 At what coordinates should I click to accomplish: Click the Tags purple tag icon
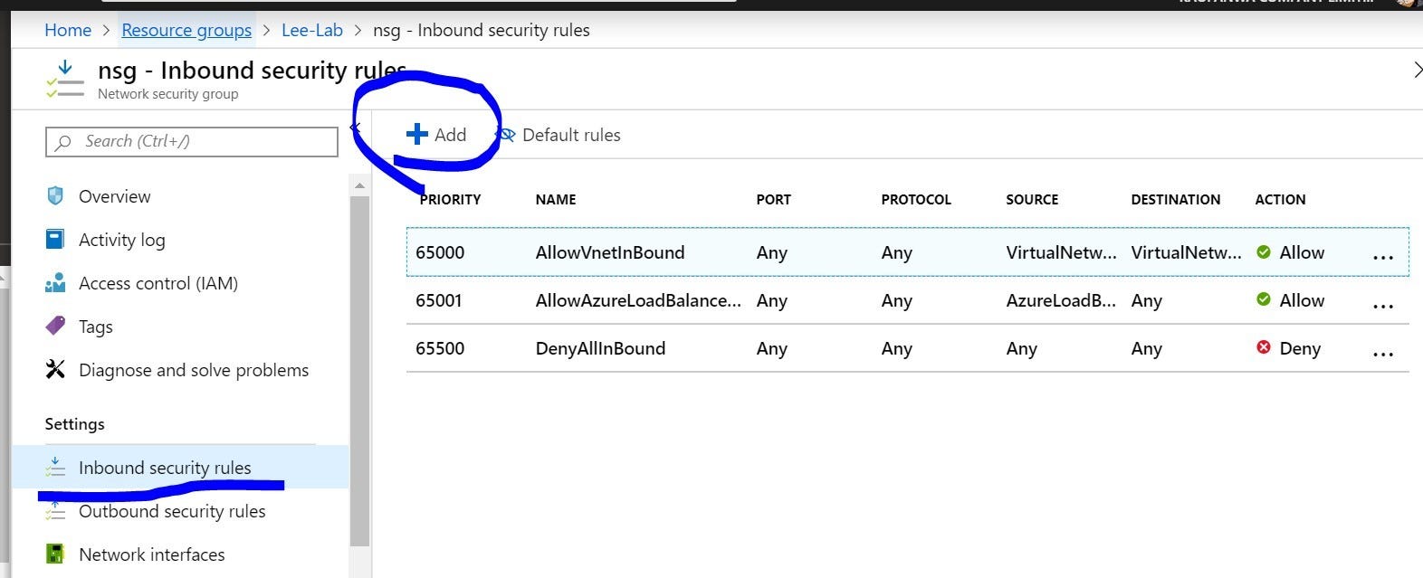[x=55, y=326]
